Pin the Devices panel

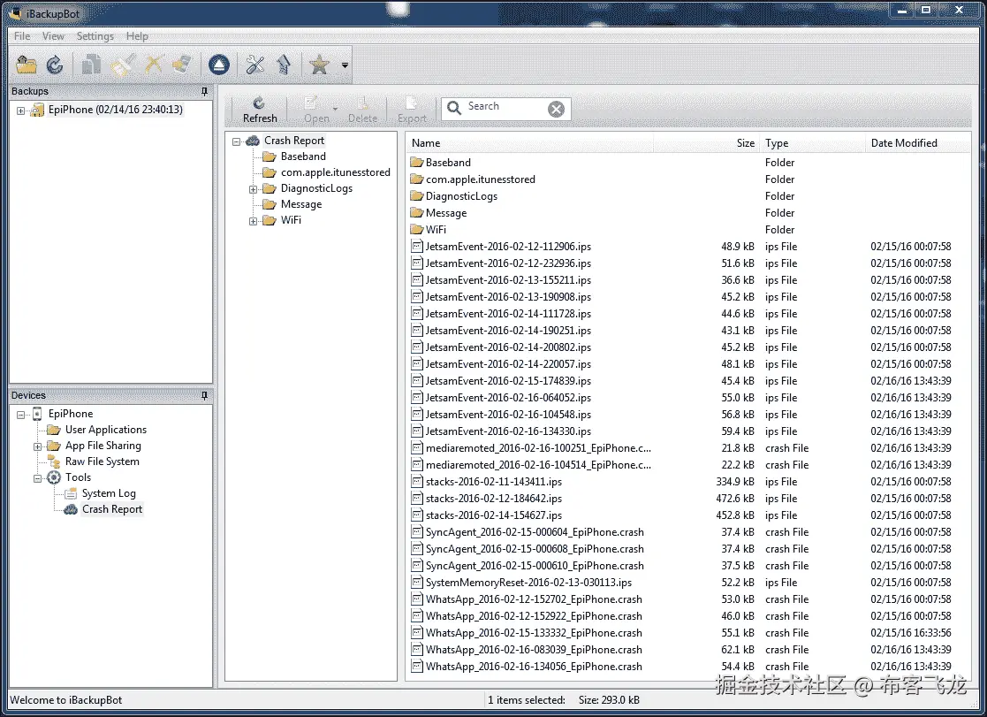click(x=204, y=396)
